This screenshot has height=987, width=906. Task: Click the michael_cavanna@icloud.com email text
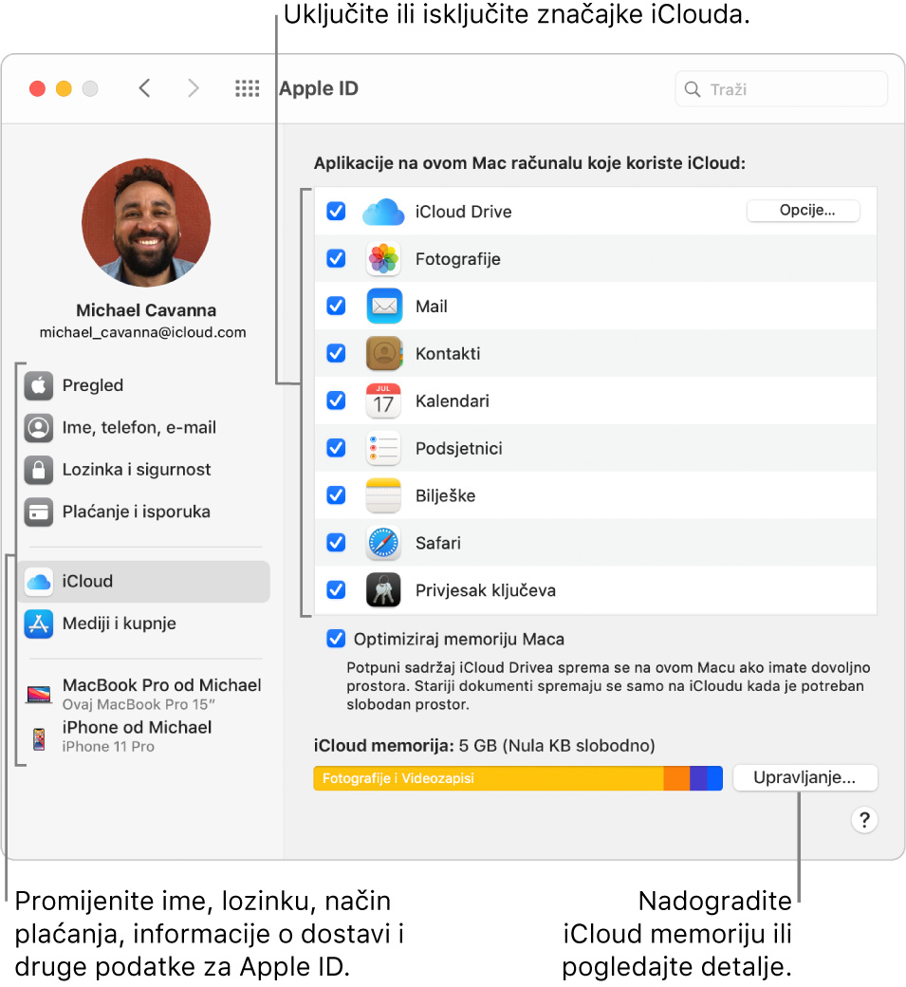(x=143, y=332)
